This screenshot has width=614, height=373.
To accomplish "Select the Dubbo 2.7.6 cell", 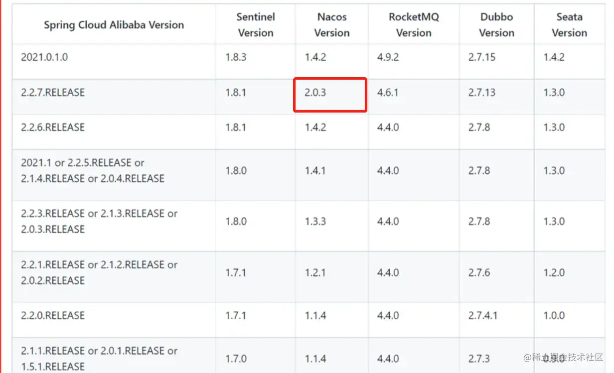I will (496, 277).
